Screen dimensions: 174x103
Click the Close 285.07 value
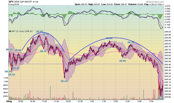pos(120,4)
